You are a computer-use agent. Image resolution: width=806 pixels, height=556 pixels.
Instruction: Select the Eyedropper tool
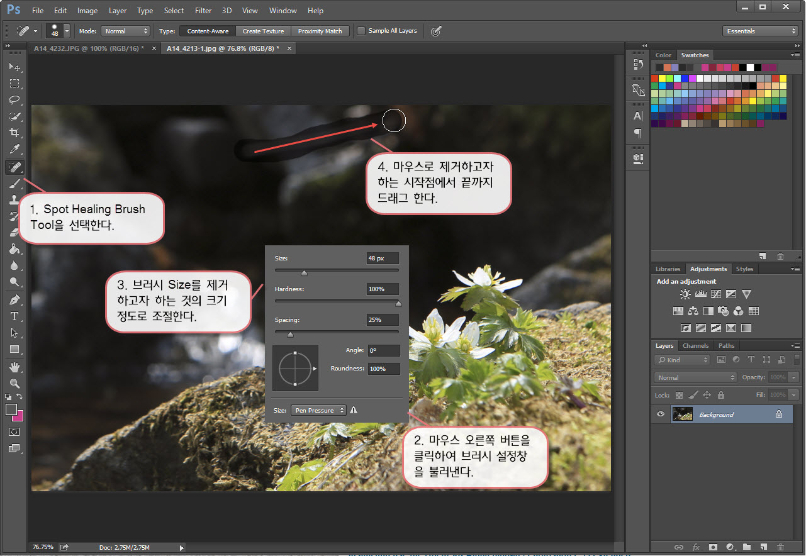[14, 150]
